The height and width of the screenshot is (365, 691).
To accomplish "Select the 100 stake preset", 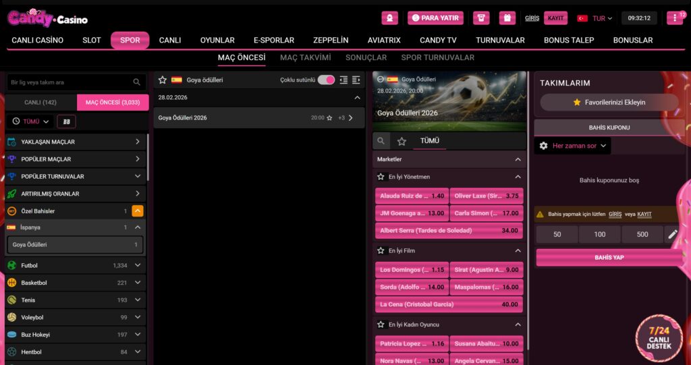I will [599, 235].
